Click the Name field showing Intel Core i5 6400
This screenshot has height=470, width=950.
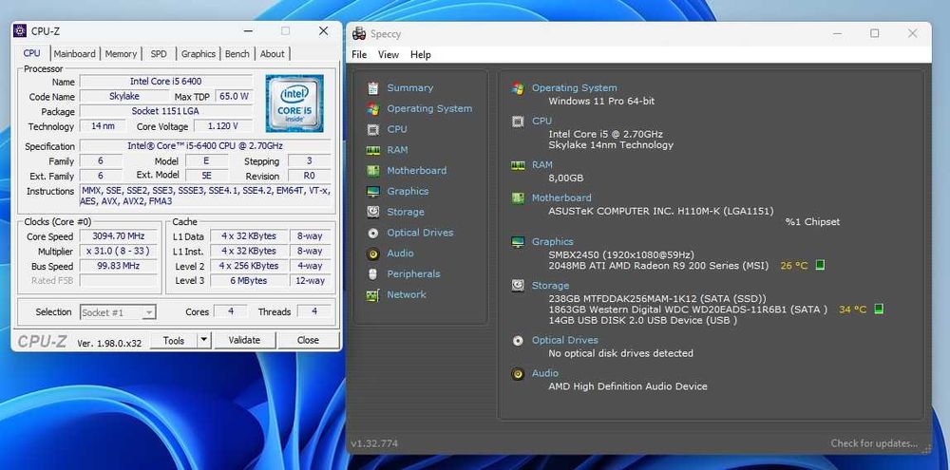[166, 81]
